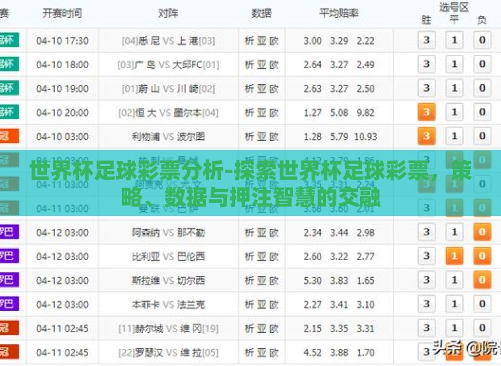Open 欧 link for 赫尔城 VS 维冈

click(274, 328)
